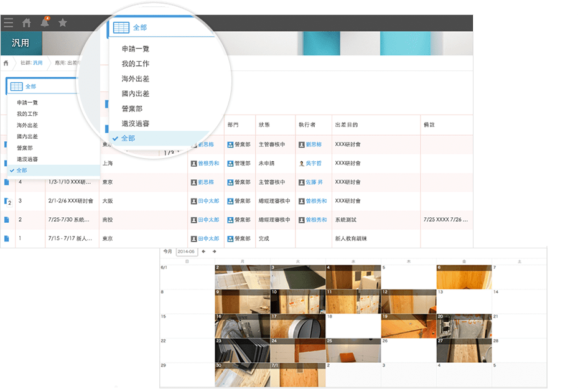Open the calendar photo on June 19
This screenshot has height=389, width=578.
pos(408,326)
